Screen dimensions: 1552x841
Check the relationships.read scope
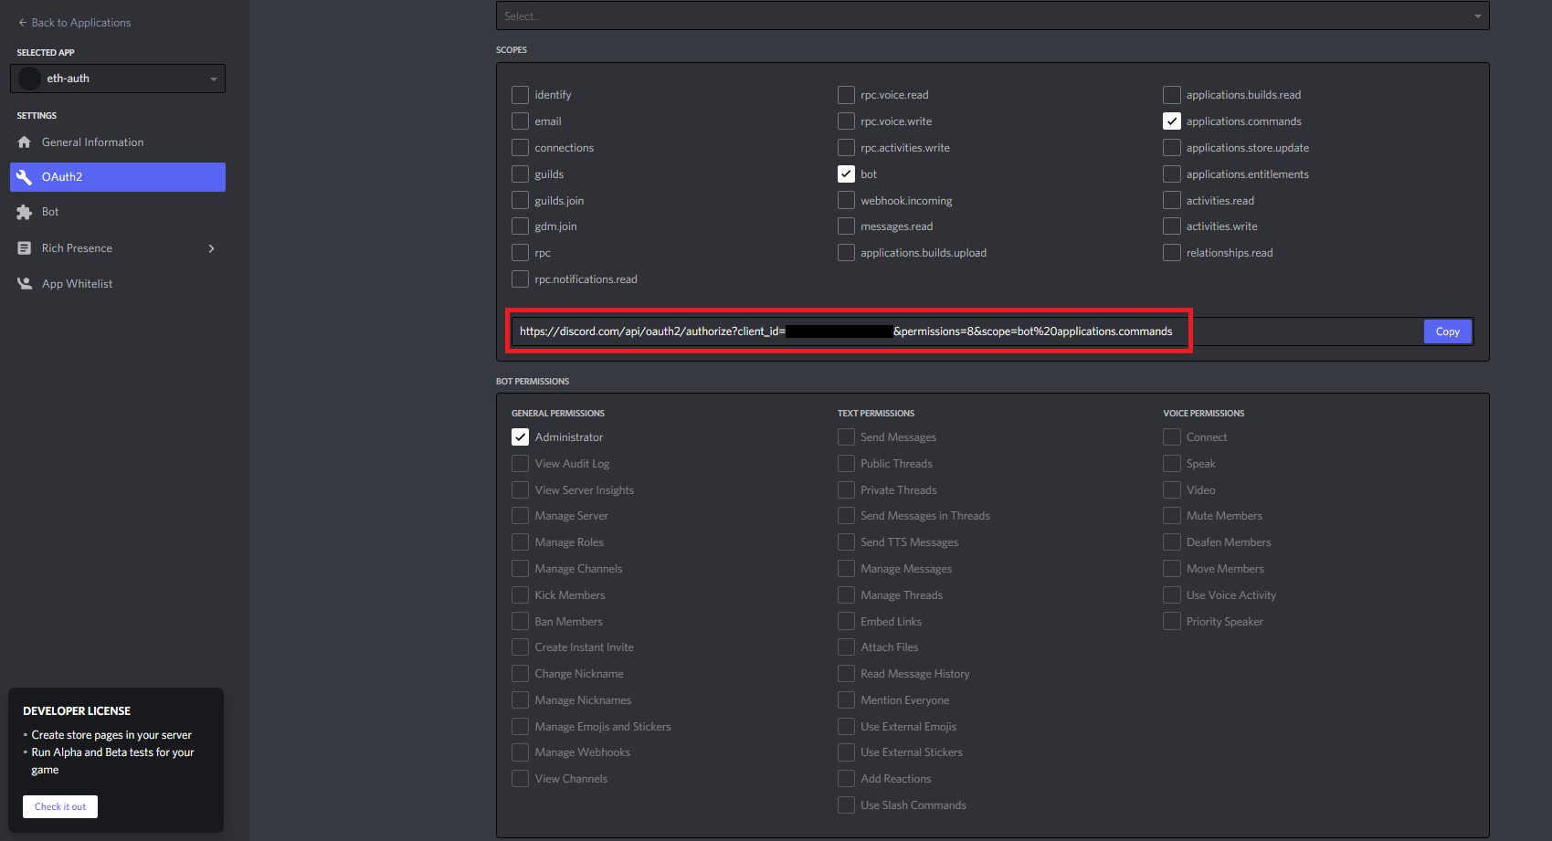(1171, 253)
